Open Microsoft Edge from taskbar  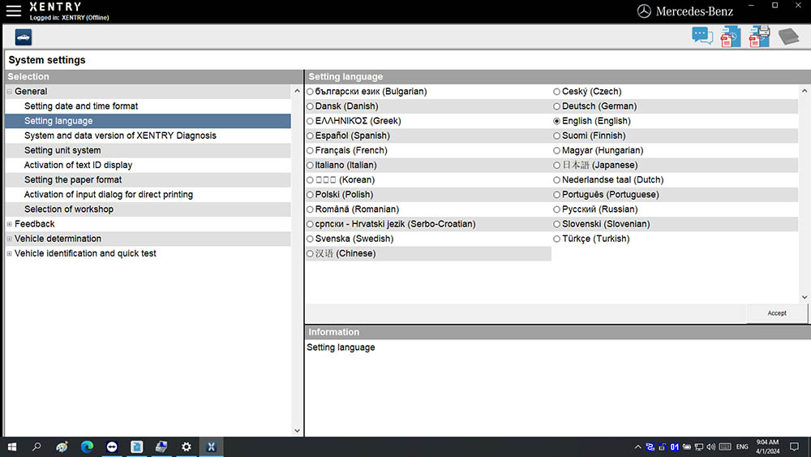87,446
